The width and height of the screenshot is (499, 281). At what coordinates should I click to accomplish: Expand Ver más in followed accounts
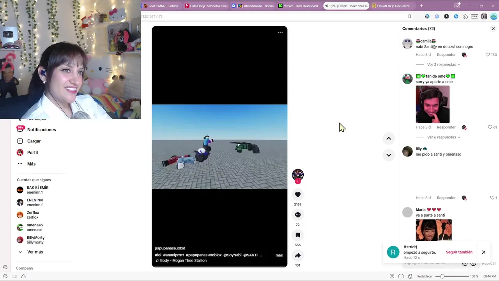[35, 252]
